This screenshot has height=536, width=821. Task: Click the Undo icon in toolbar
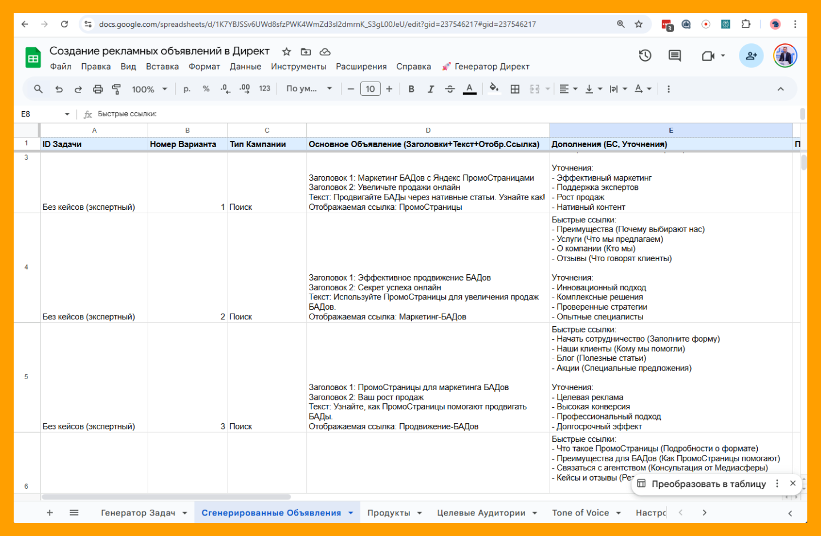[59, 89]
